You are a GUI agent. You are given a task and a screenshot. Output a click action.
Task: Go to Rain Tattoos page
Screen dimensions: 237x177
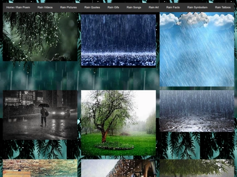(x=223, y=7)
